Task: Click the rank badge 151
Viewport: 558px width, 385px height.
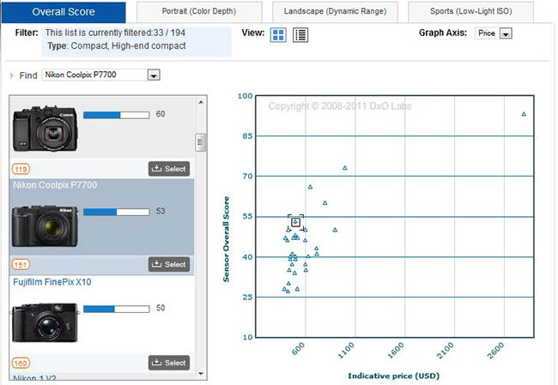Action: (x=21, y=264)
